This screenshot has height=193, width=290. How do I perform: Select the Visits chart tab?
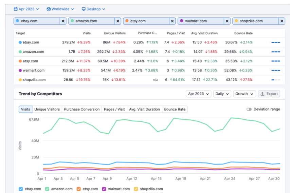pos(25,109)
